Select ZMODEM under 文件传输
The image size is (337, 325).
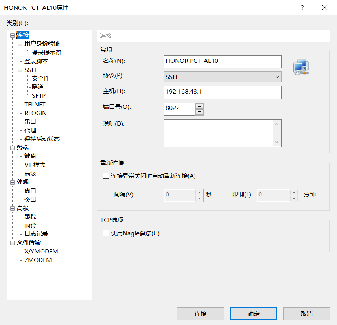38,260
